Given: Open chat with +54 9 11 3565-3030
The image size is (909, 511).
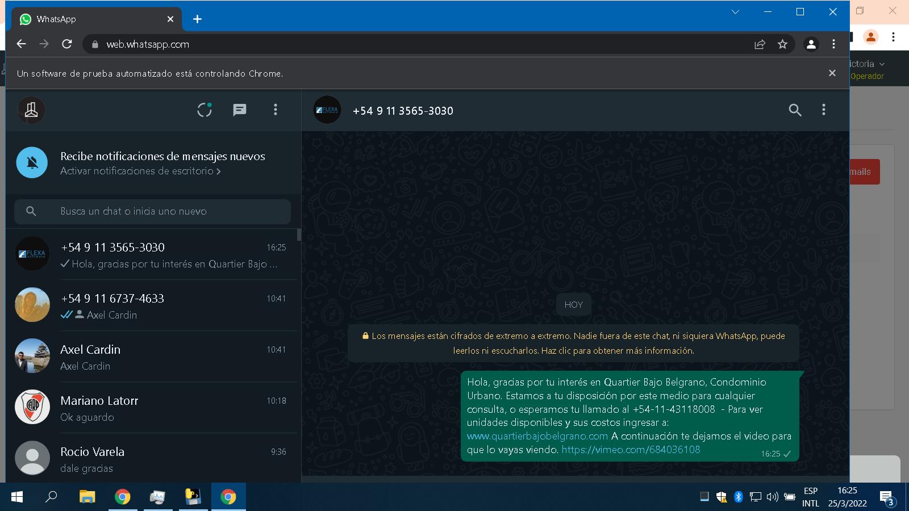Looking at the screenshot, I should [x=151, y=254].
